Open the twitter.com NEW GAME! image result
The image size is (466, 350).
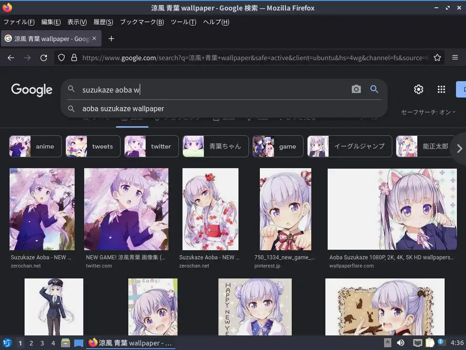pos(126,209)
